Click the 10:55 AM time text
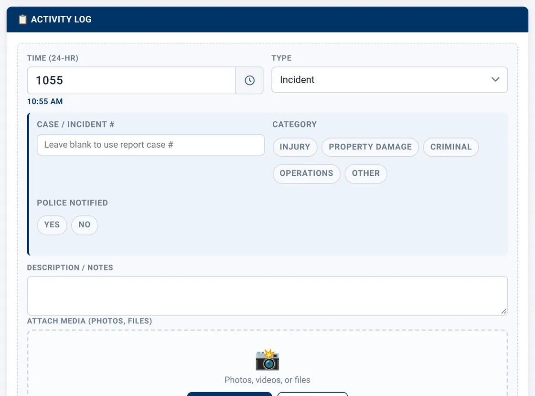 click(x=45, y=102)
